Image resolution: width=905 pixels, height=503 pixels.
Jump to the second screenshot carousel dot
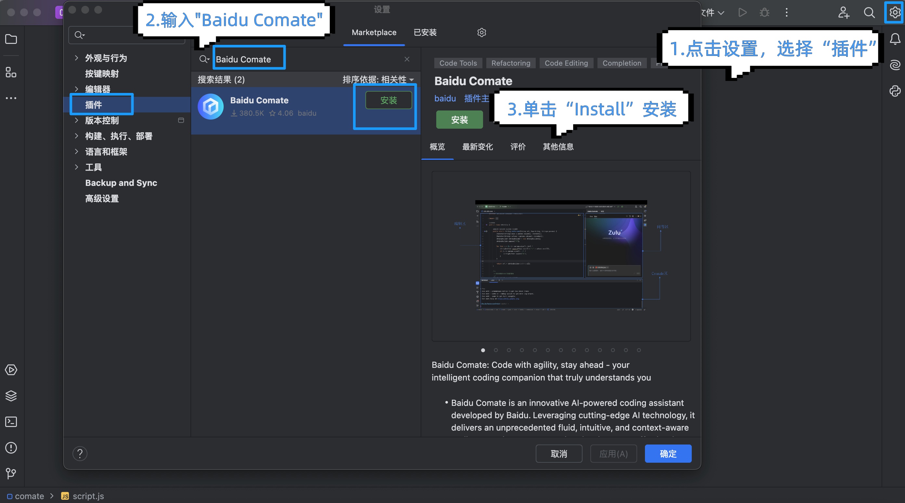[x=496, y=350]
